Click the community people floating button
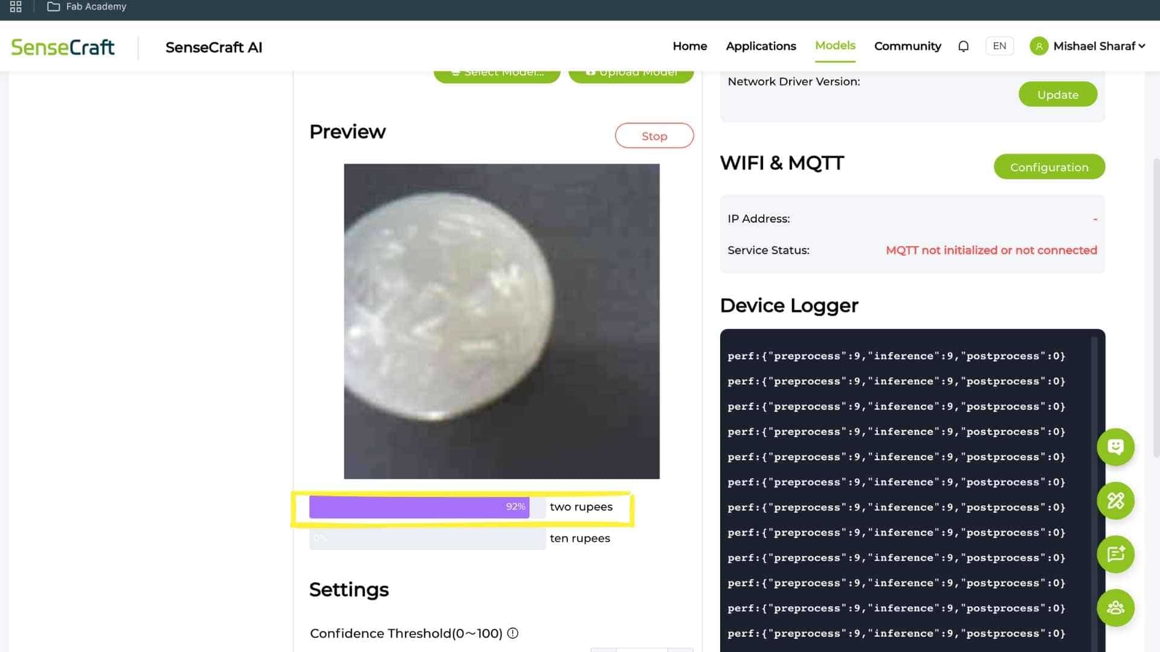This screenshot has width=1160, height=652. coord(1115,607)
